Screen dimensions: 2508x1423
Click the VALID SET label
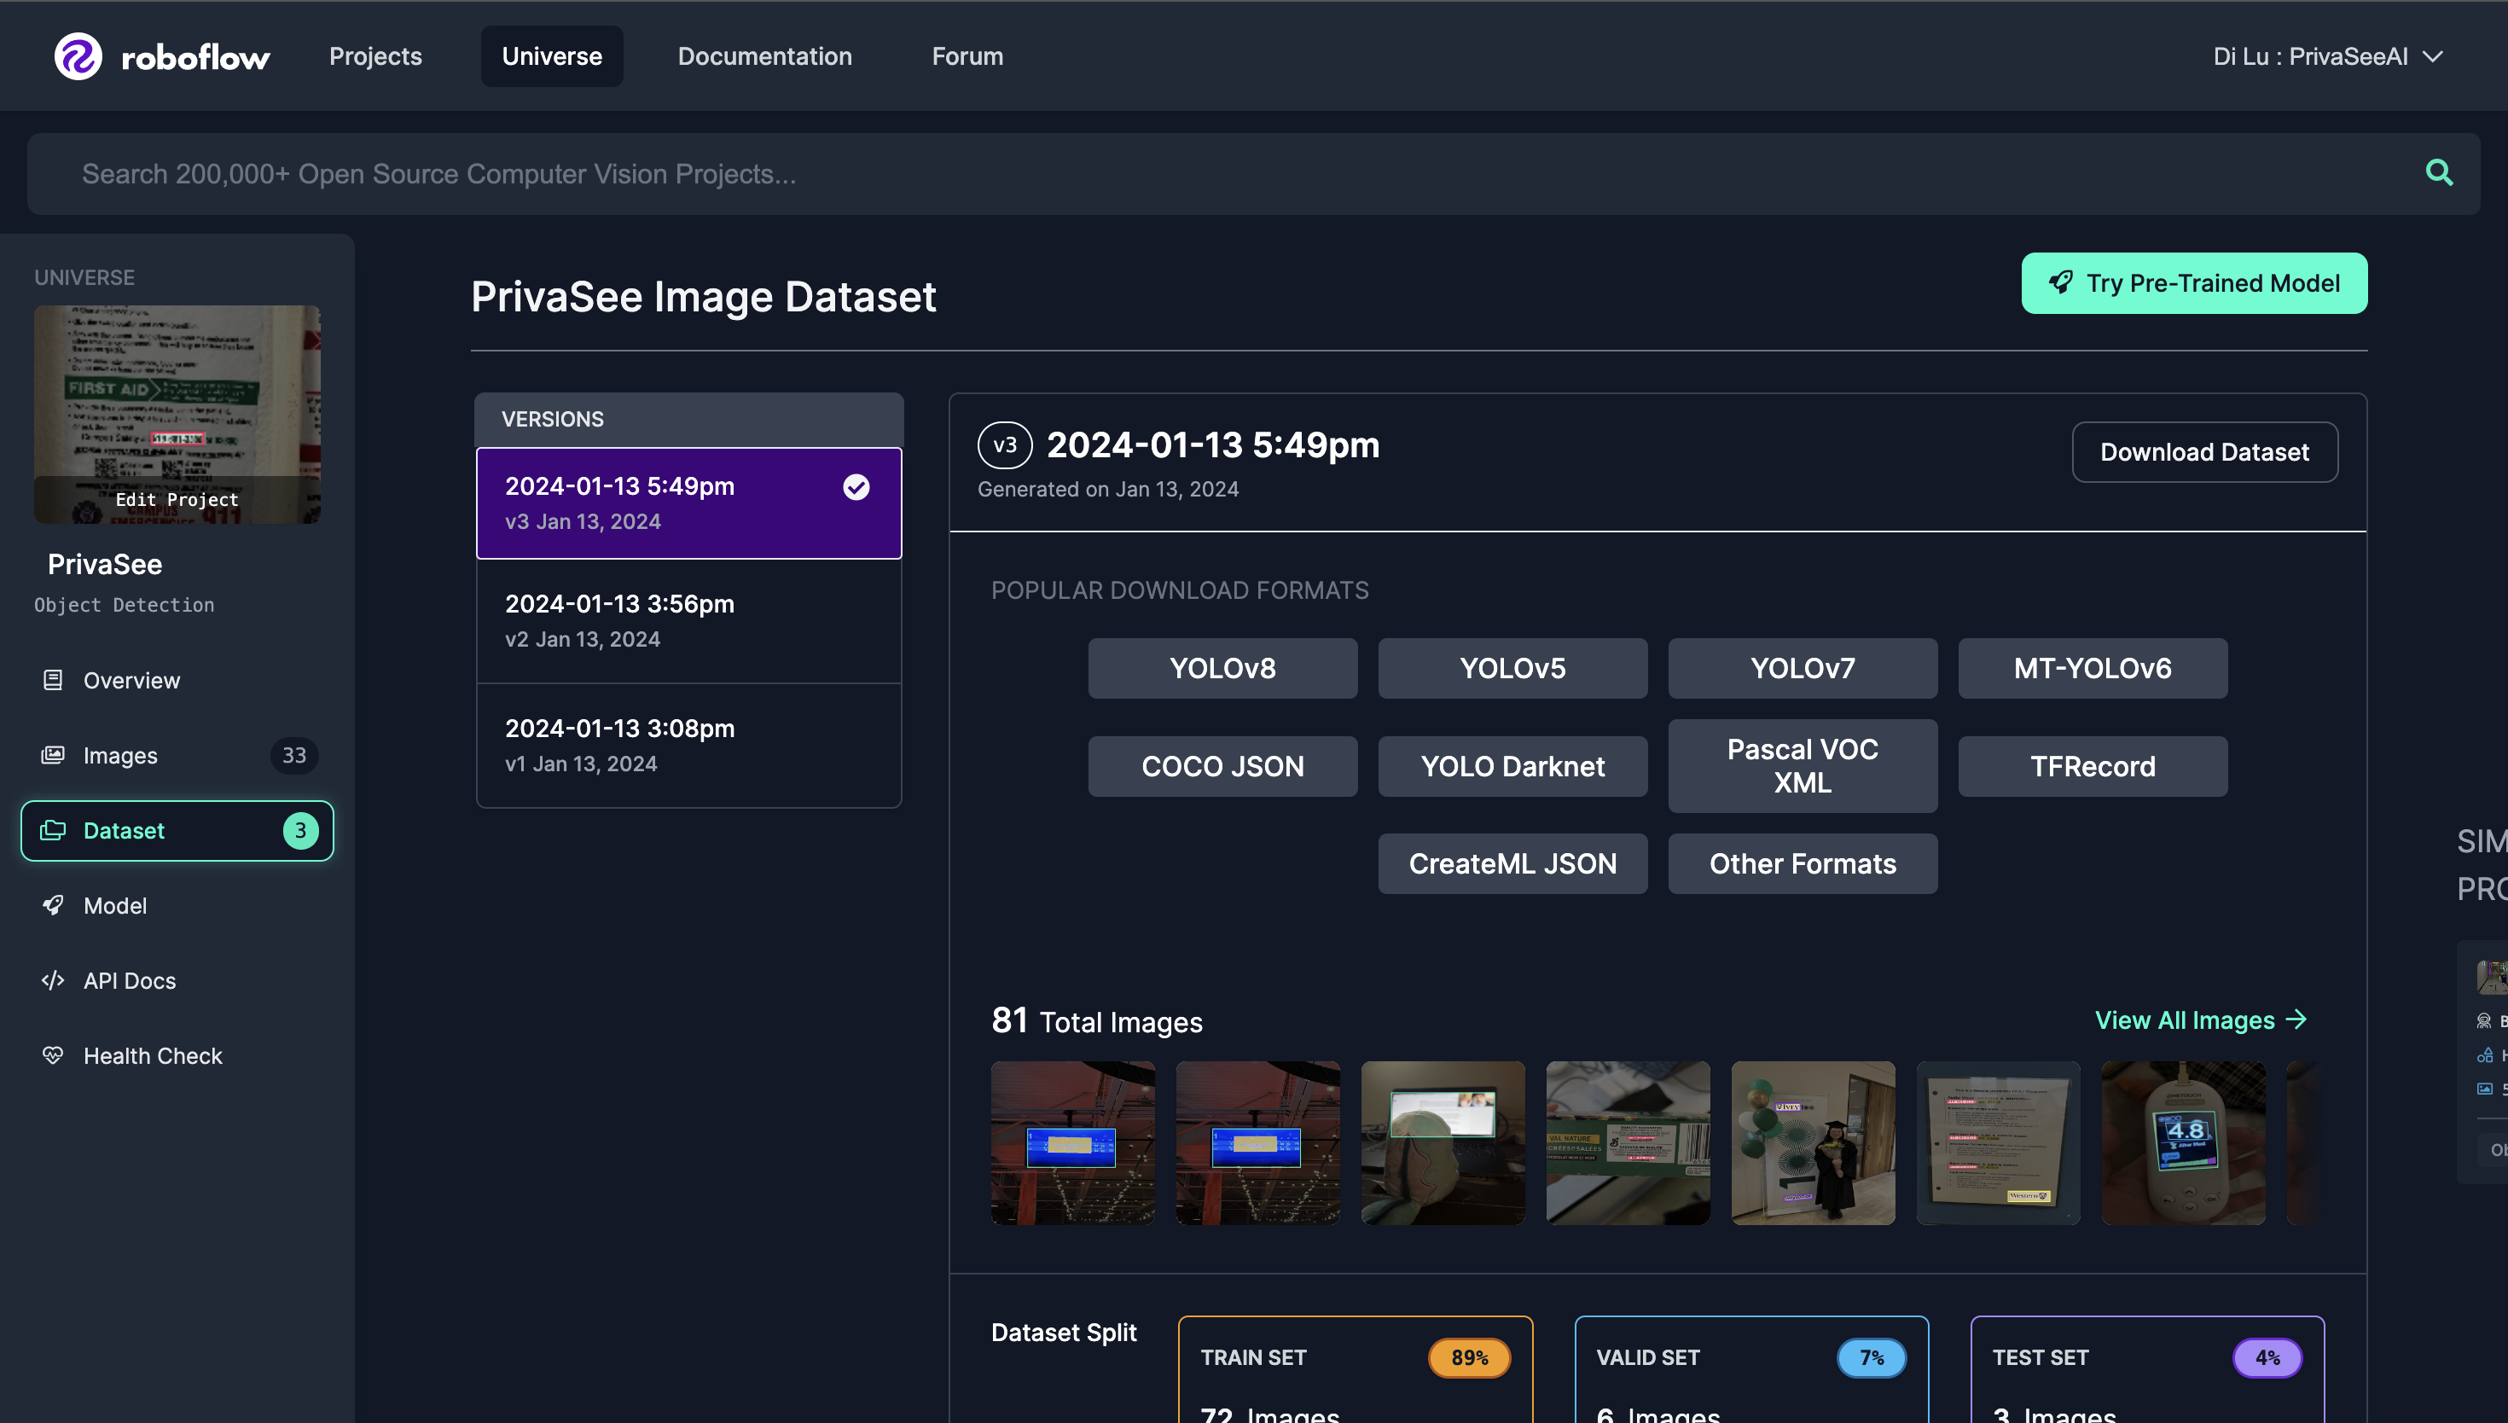click(1647, 1357)
